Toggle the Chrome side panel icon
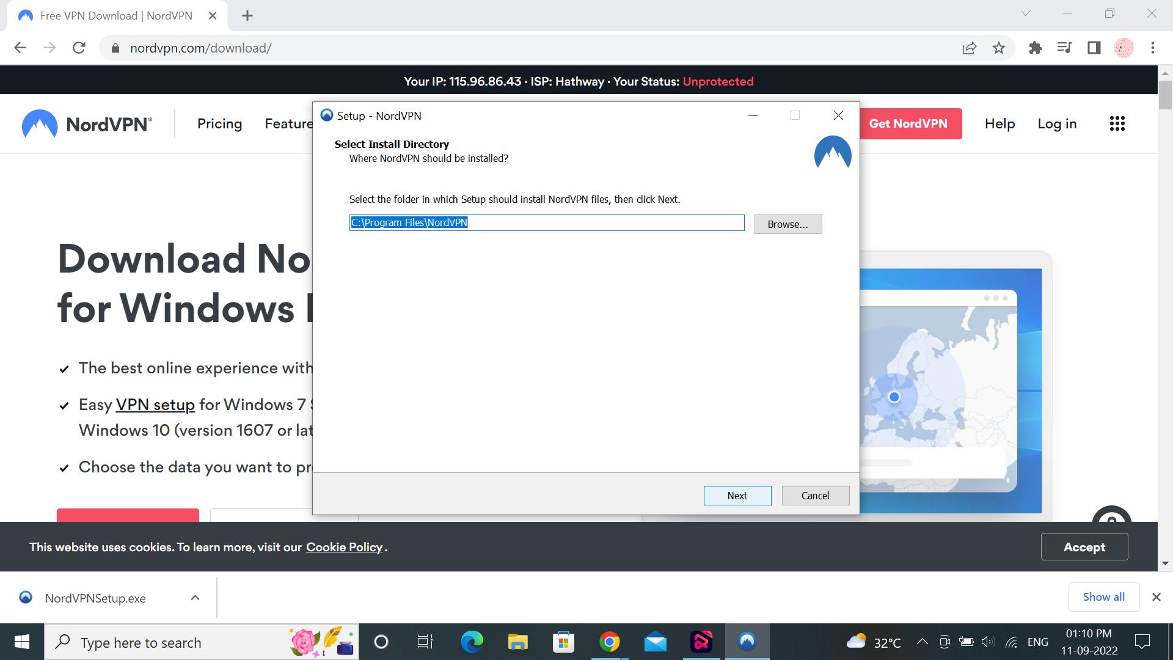This screenshot has width=1173, height=660. 1094,48
